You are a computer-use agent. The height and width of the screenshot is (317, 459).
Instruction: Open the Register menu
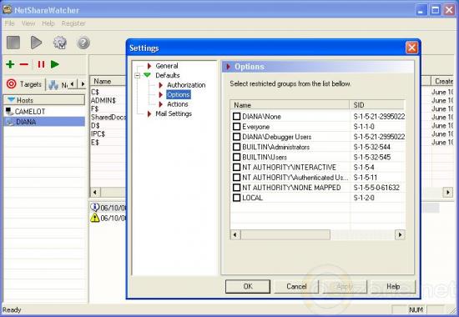(x=73, y=23)
